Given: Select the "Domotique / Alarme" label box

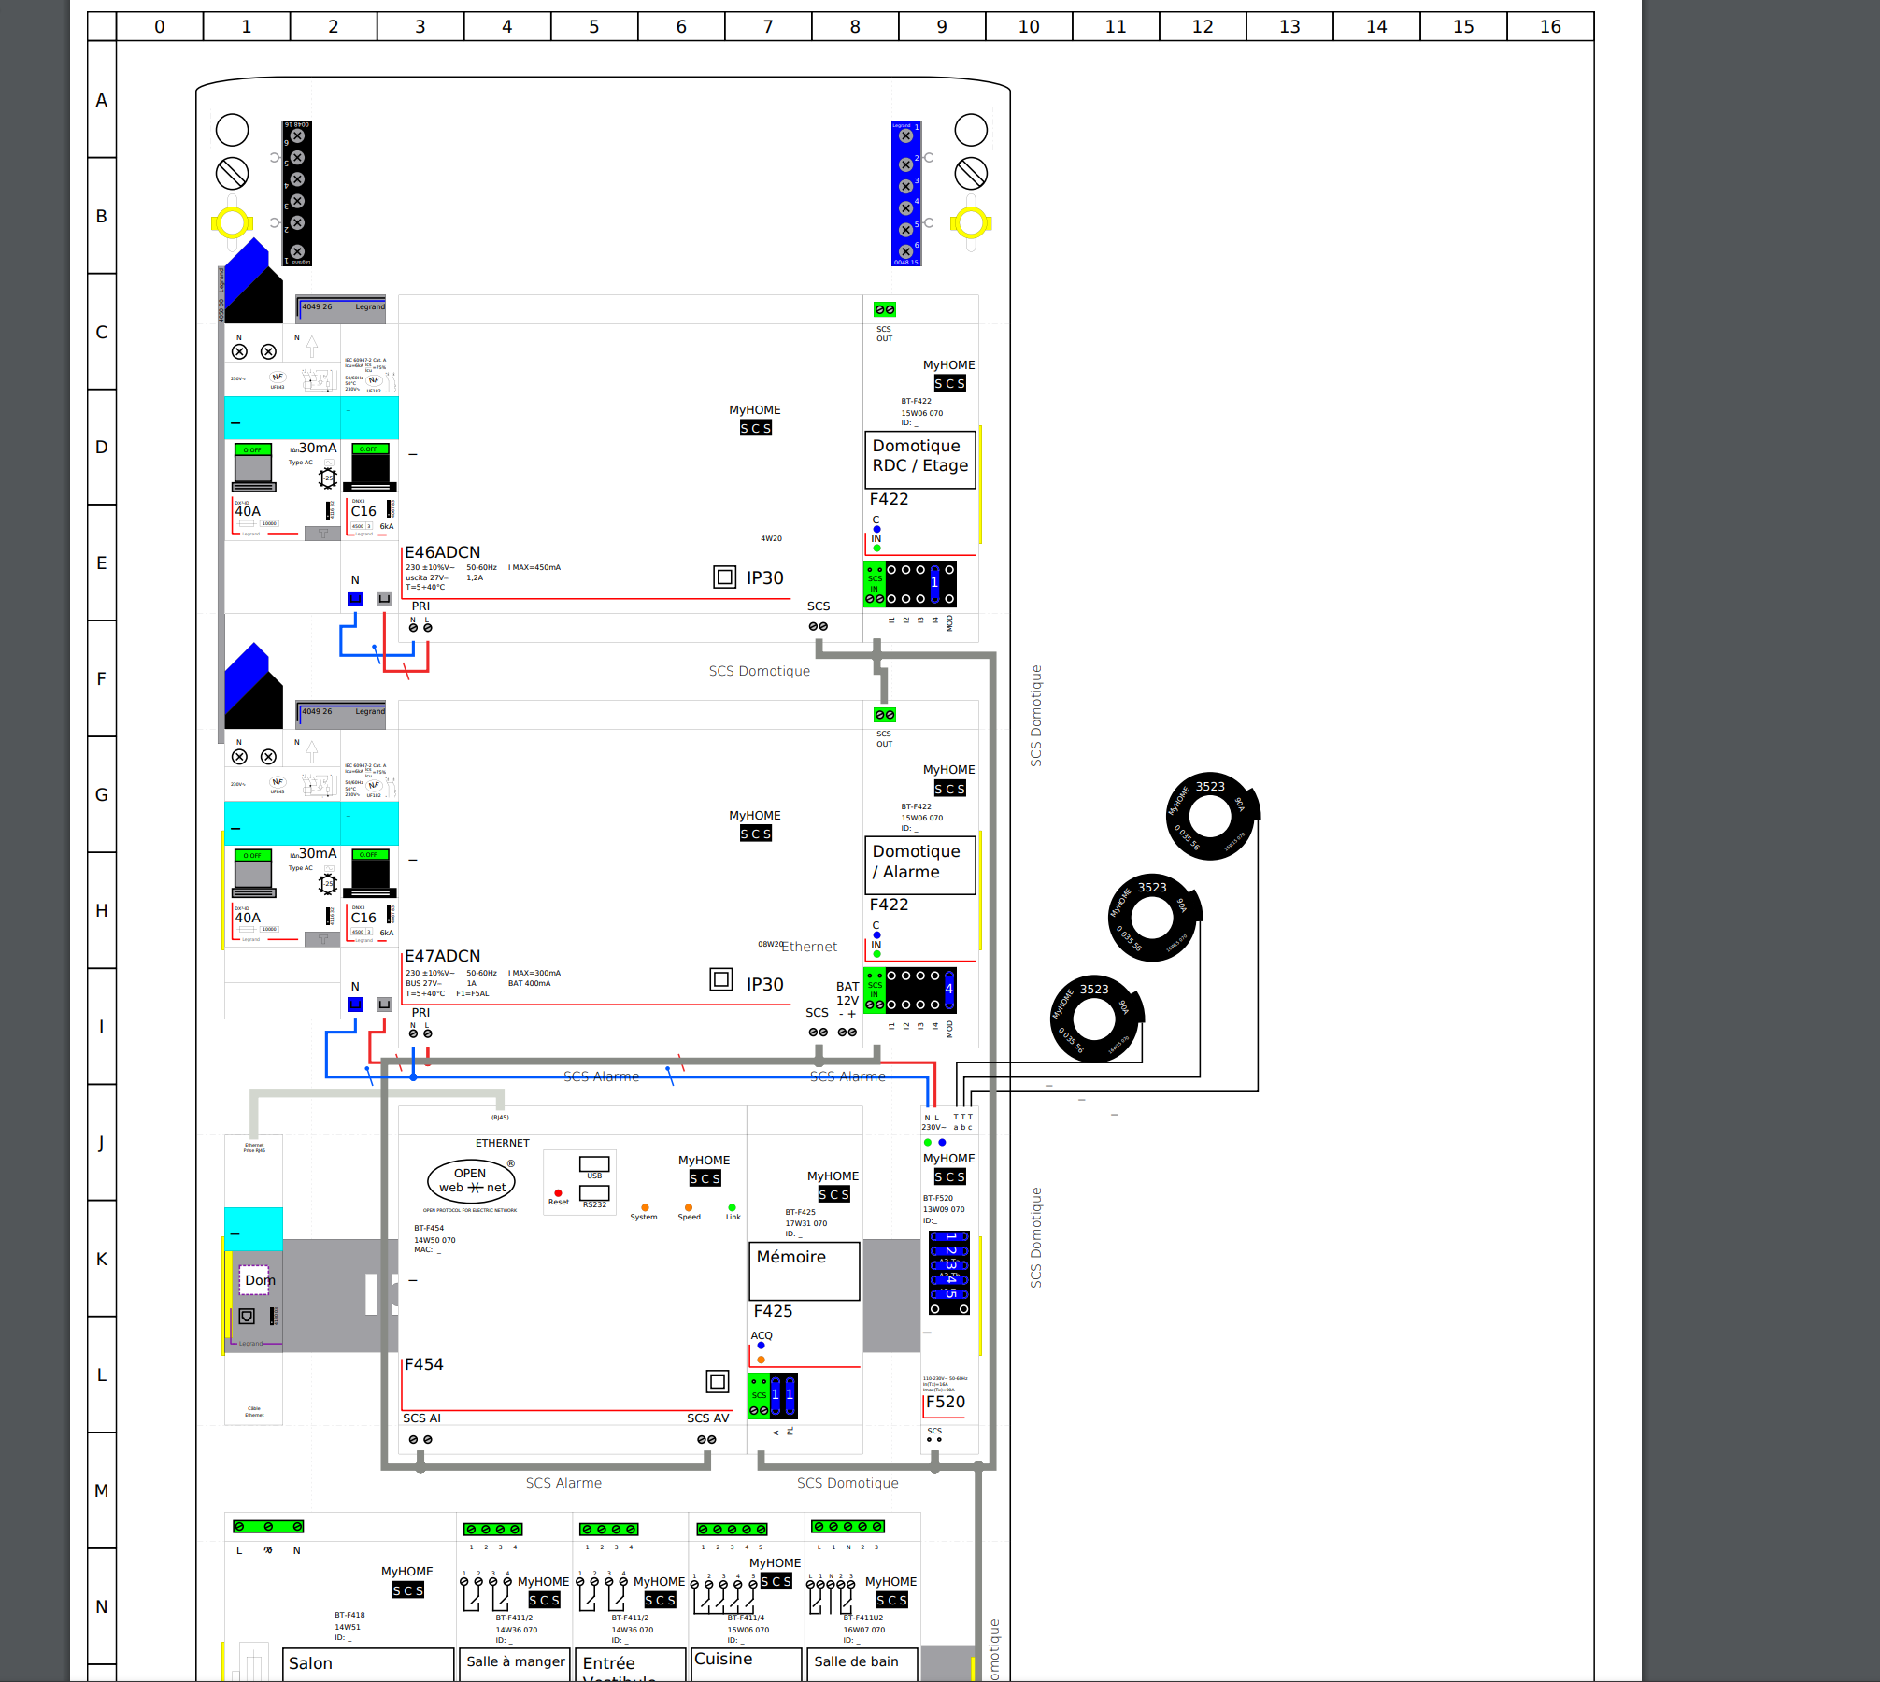Looking at the screenshot, I should (x=920, y=864).
